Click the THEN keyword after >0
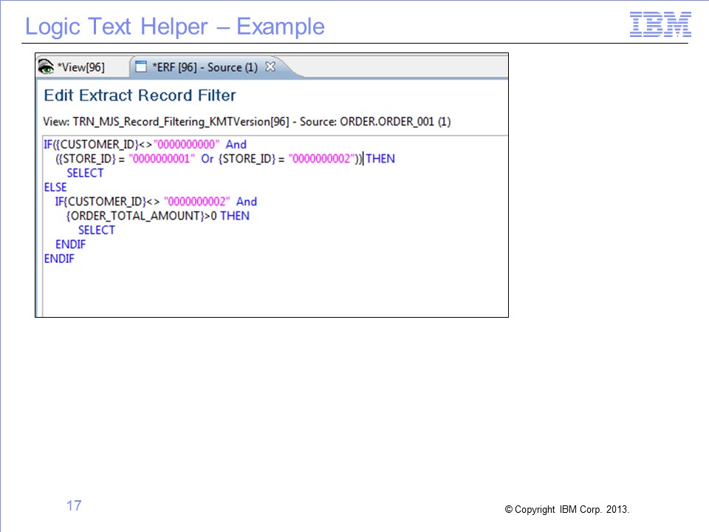This screenshot has height=532, width=709. point(235,216)
